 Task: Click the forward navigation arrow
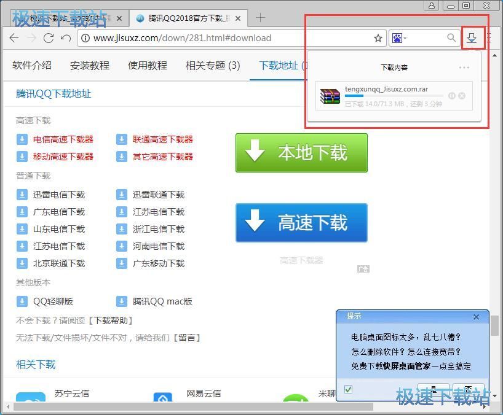31,38
